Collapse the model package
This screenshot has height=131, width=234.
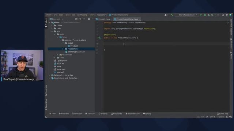pos(63,43)
